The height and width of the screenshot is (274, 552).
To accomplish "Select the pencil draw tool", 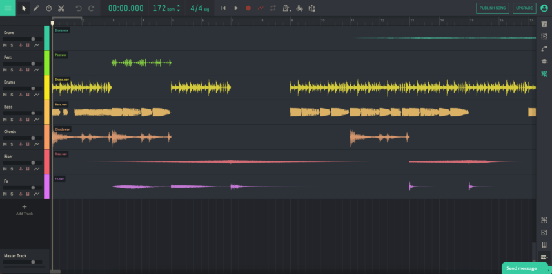I will (x=36, y=8).
